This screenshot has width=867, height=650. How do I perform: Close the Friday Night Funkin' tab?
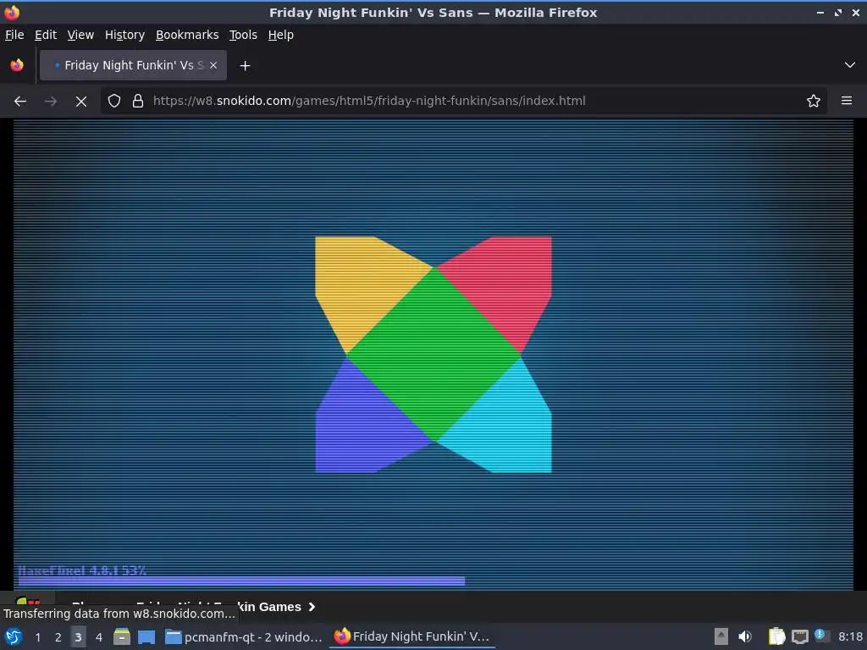213,65
